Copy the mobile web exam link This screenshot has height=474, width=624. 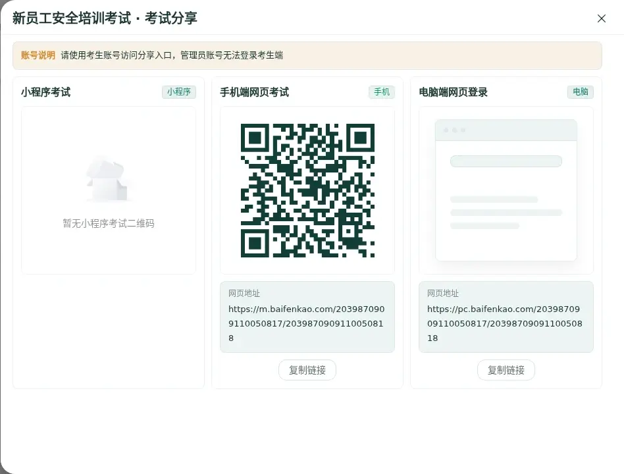307,370
